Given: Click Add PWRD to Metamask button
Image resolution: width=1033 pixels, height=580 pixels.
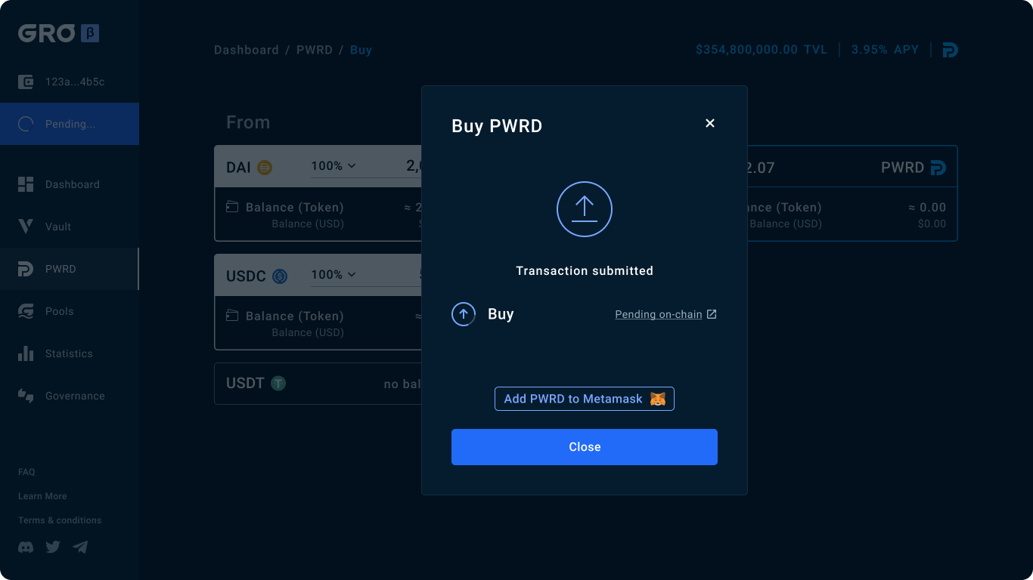Looking at the screenshot, I should click(585, 399).
